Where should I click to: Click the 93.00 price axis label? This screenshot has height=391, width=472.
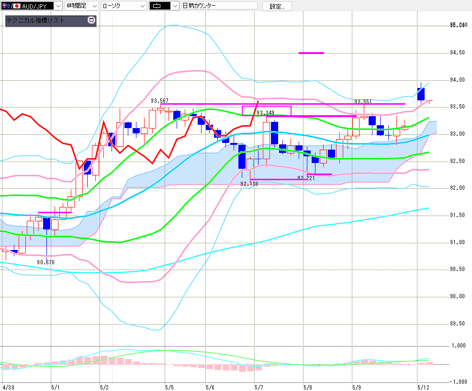coord(457,134)
